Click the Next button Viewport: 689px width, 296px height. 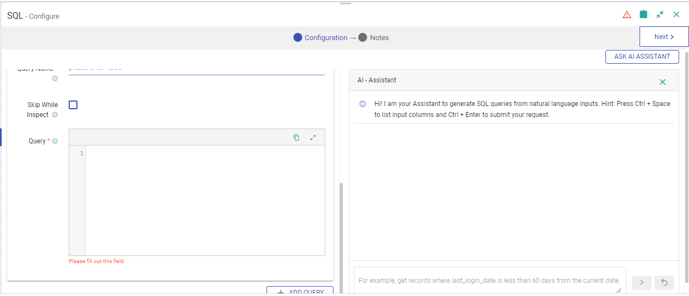pos(664,37)
